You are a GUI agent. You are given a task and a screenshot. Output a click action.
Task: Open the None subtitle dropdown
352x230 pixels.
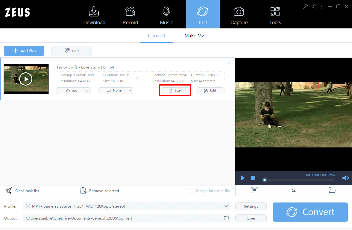click(x=116, y=90)
